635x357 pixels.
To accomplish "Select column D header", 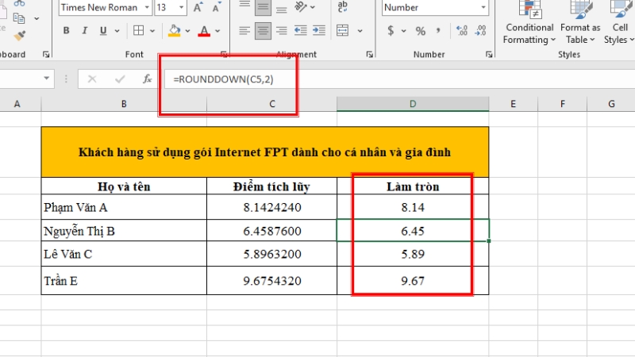I will coord(413,104).
